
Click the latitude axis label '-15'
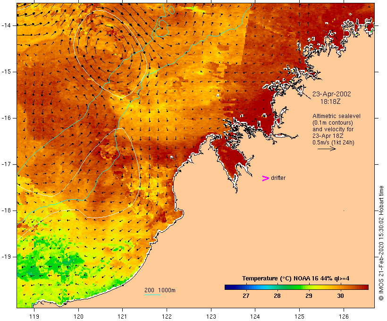pos(6,72)
